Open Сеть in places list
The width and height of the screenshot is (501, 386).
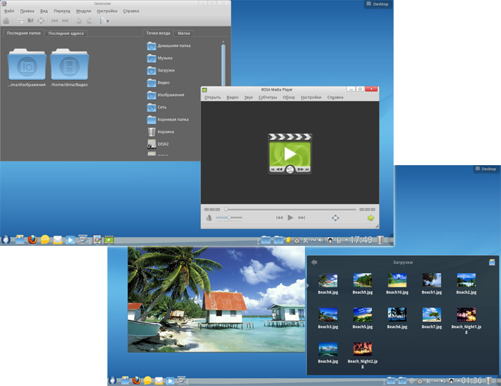[157, 107]
